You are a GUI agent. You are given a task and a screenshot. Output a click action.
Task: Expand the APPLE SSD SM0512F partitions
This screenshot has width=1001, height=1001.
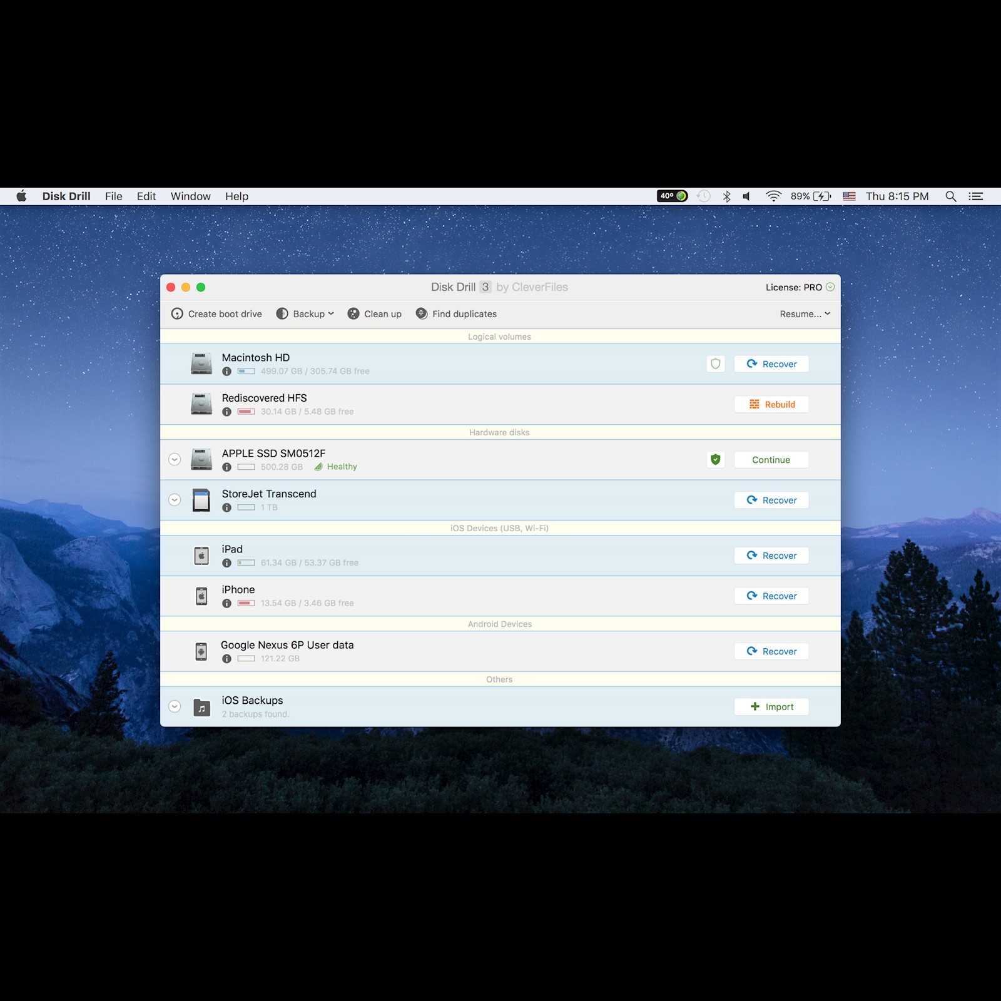point(175,459)
